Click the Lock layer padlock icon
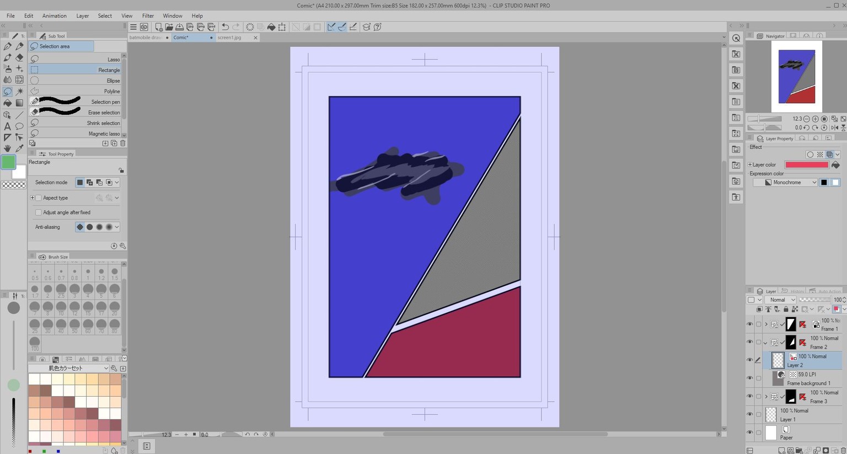This screenshot has width=847, height=454. click(786, 309)
